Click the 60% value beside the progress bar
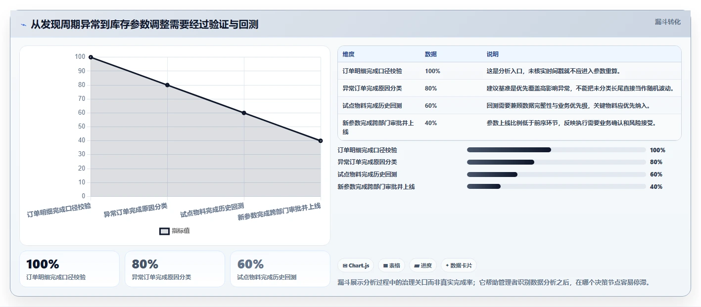This screenshot has height=307, width=701. point(656,175)
